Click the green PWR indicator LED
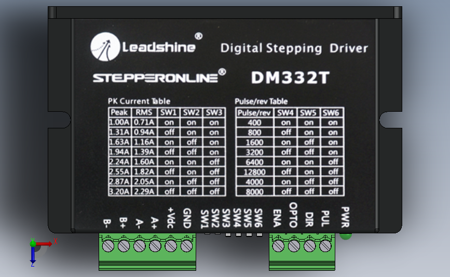 pyautogui.click(x=346, y=236)
